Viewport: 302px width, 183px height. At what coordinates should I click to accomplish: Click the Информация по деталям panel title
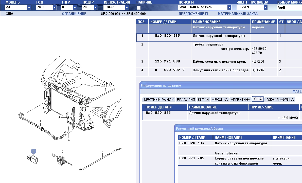click(x=161, y=86)
